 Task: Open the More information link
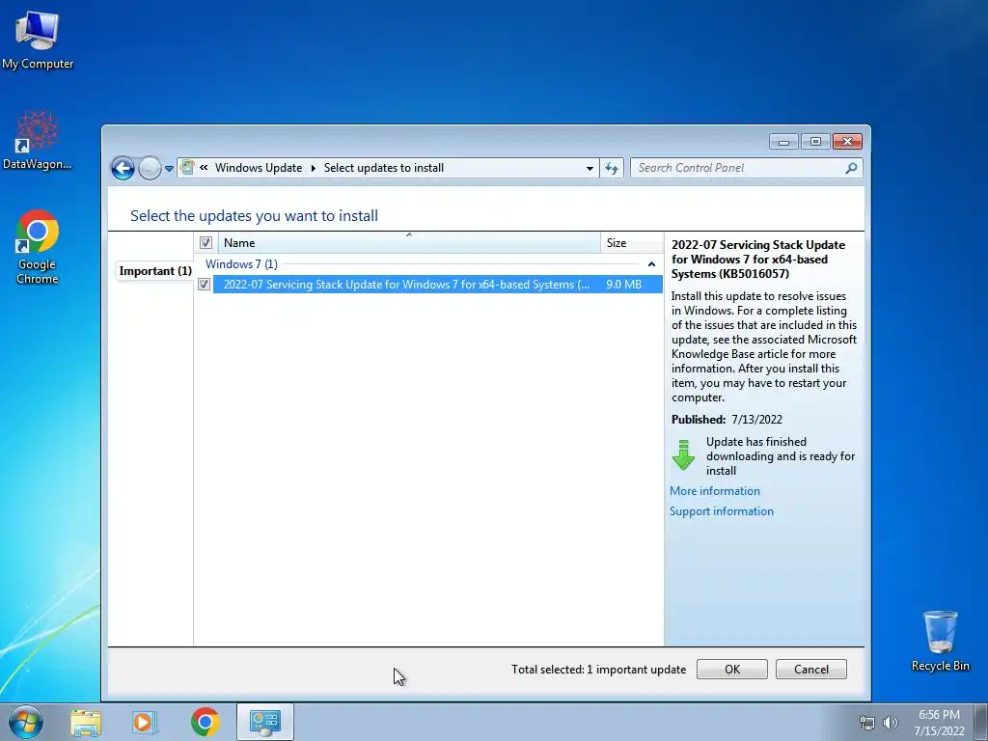[715, 491]
